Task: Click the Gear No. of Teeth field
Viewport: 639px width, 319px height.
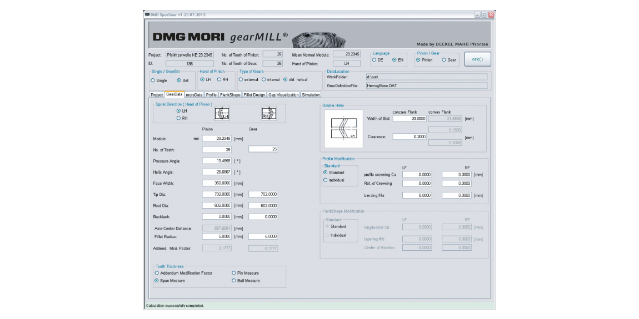Action: point(263,149)
